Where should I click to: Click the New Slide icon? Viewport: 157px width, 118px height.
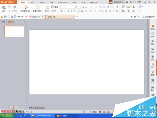tap(38, 8)
